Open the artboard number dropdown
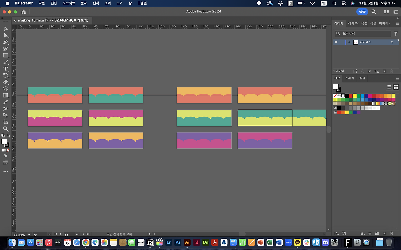The image size is (401, 250). (x=77, y=234)
